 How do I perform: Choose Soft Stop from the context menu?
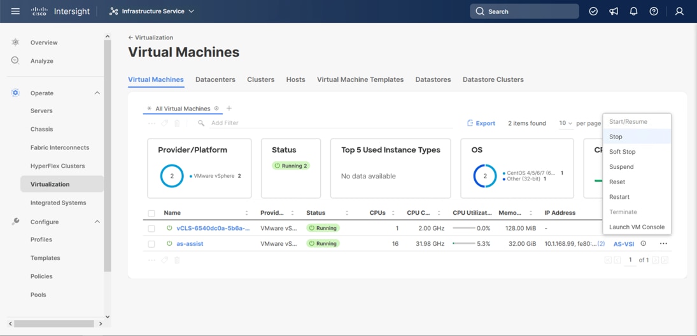622,152
